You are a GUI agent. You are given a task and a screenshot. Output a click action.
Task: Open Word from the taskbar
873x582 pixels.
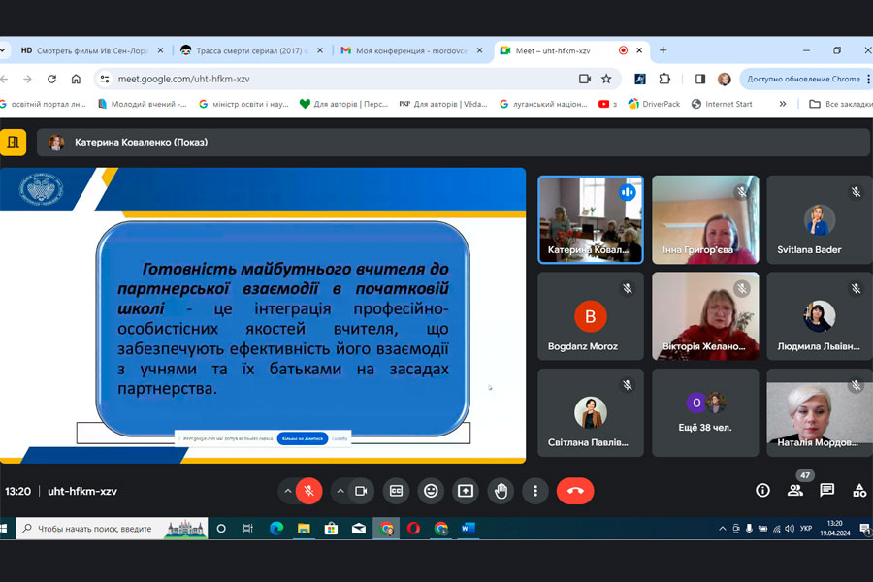[x=468, y=529]
